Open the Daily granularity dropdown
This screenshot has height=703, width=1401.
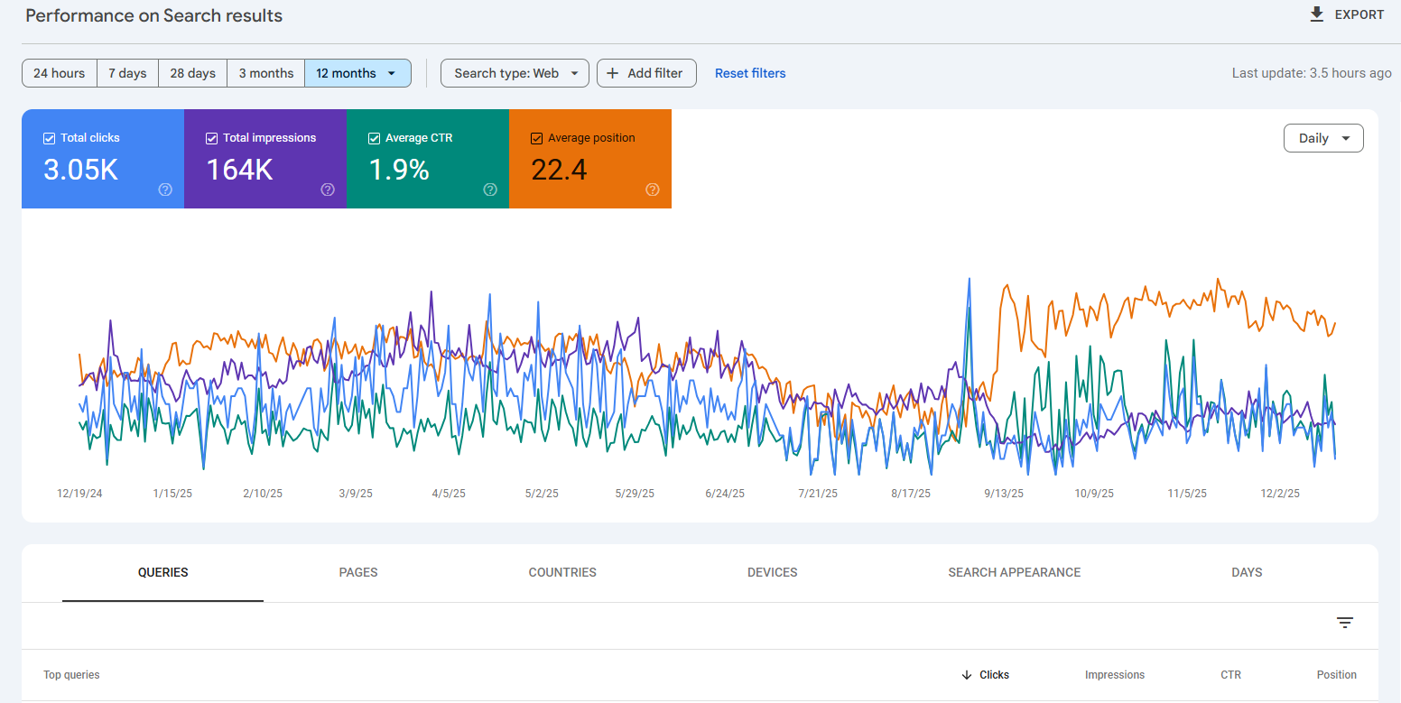coord(1323,138)
